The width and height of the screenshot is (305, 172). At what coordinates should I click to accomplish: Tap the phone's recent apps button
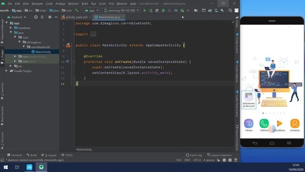[x=289, y=143]
